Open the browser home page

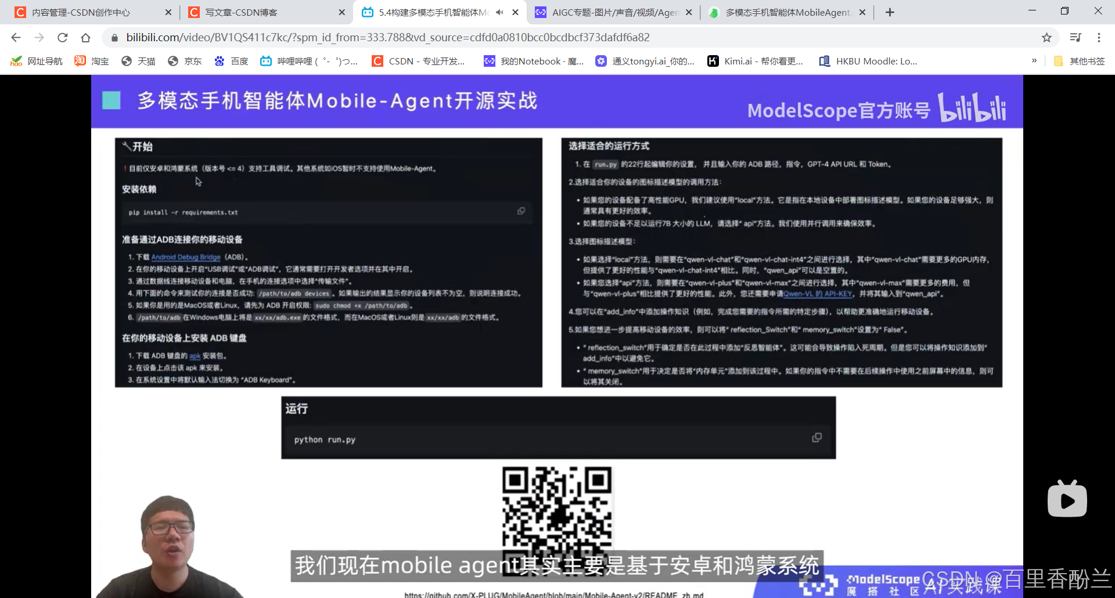point(86,38)
